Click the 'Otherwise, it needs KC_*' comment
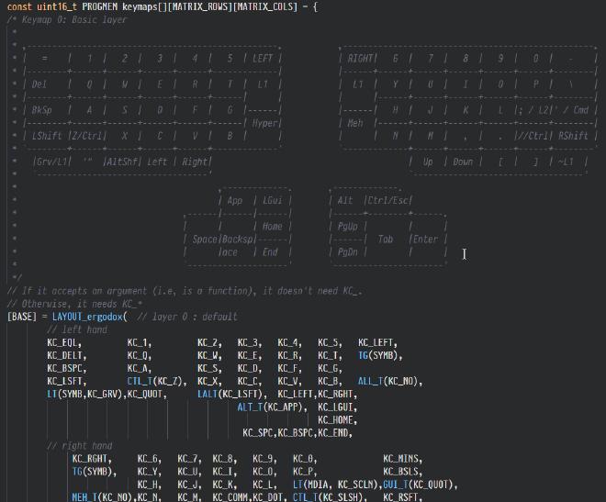Image resolution: width=606 pixels, height=502 pixels. click(74, 304)
